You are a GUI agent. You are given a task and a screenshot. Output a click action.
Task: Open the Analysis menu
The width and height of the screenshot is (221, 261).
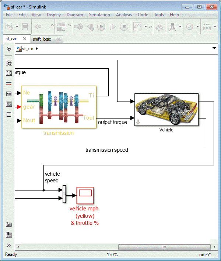tap(124, 15)
